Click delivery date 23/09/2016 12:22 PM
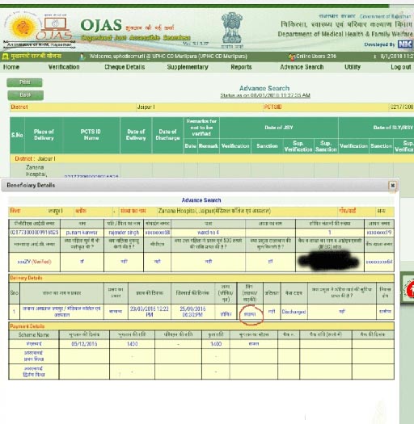Screen dimensions: 414x424 click(150, 312)
